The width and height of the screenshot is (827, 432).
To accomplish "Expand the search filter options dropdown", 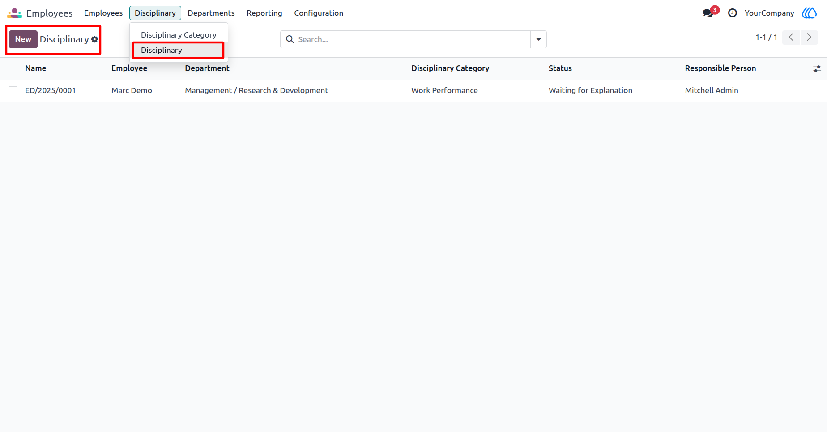I will [x=538, y=39].
